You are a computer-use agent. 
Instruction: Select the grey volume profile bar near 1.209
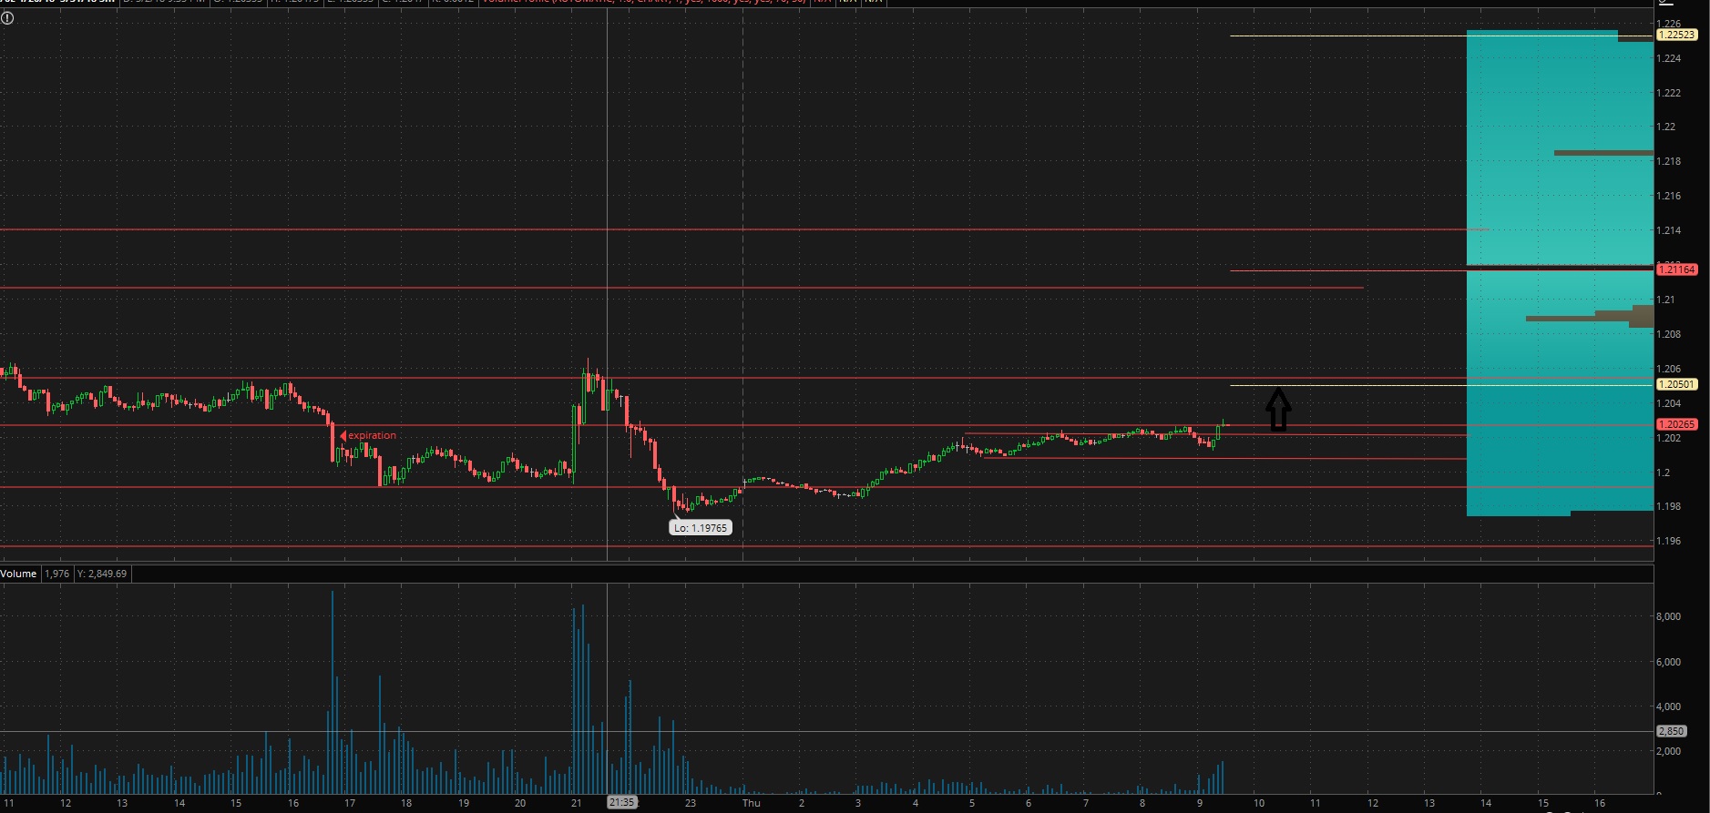coord(1590,318)
